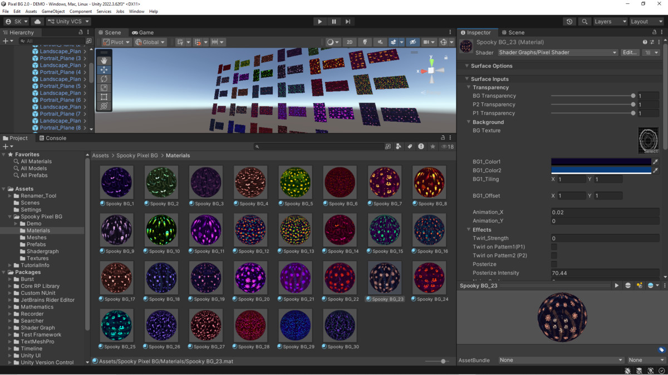The image size is (668, 375).
Task: Collapse the Transparency foldout
Action: click(x=469, y=87)
